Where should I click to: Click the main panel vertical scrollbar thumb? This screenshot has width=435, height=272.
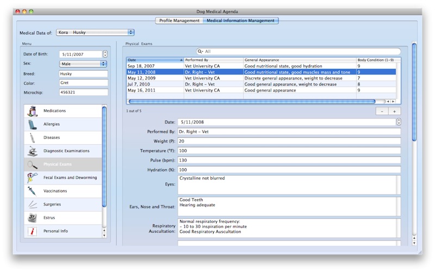pyautogui.click(x=414, y=91)
